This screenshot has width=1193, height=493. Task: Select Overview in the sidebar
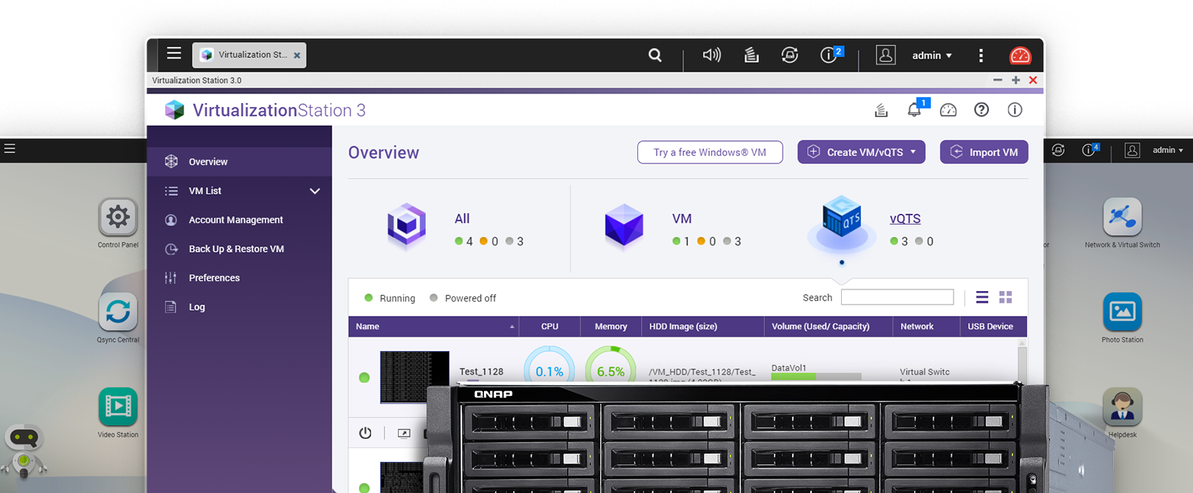239,161
